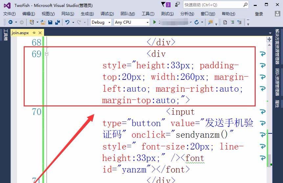Image resolution: width=283 pixels, height=183 pixels.
Task: Click the decrease indent toolbar icon
Action: click(232, 22)
